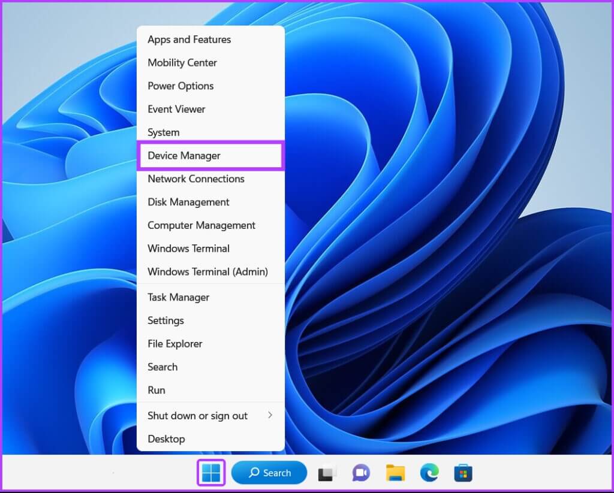This screenshot has height=493, width=614.
Task: Start Task Manager from the menu
Action: (178, 297)
